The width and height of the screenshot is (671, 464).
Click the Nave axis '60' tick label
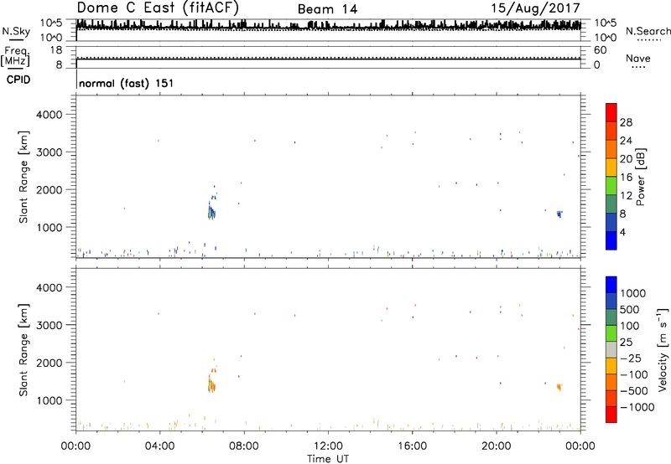(x=600, y=50)
